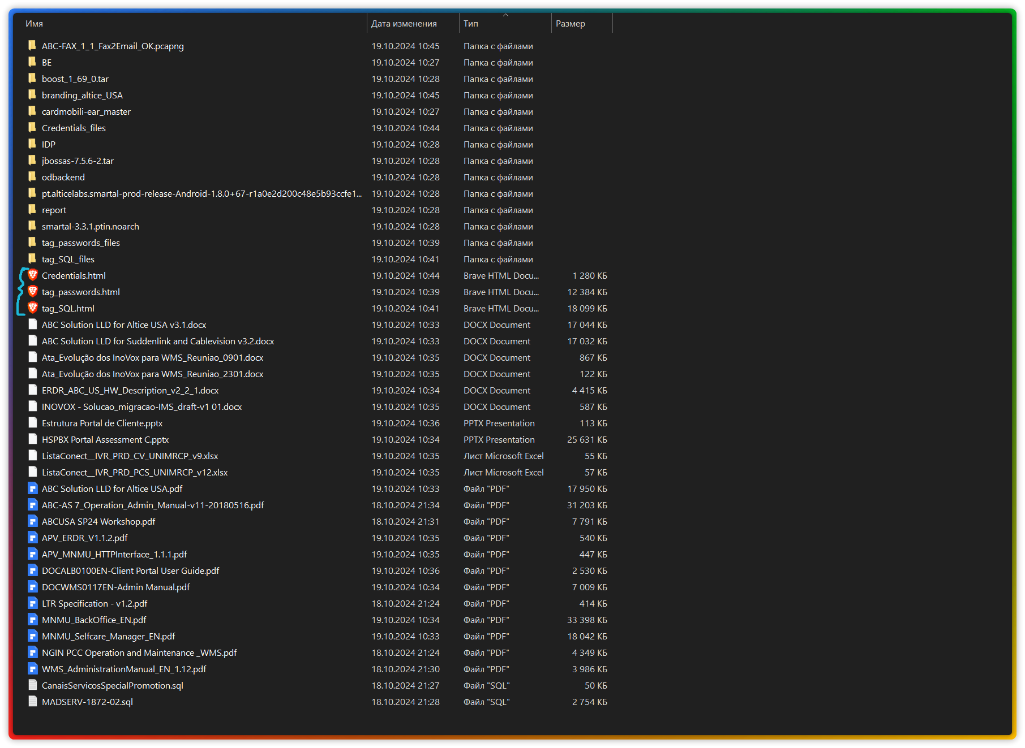1025x748 pixels.
Task: Select WMS_AdministrationManual_EN_1.12.pdf file name
Action: [x=124, y=669]
